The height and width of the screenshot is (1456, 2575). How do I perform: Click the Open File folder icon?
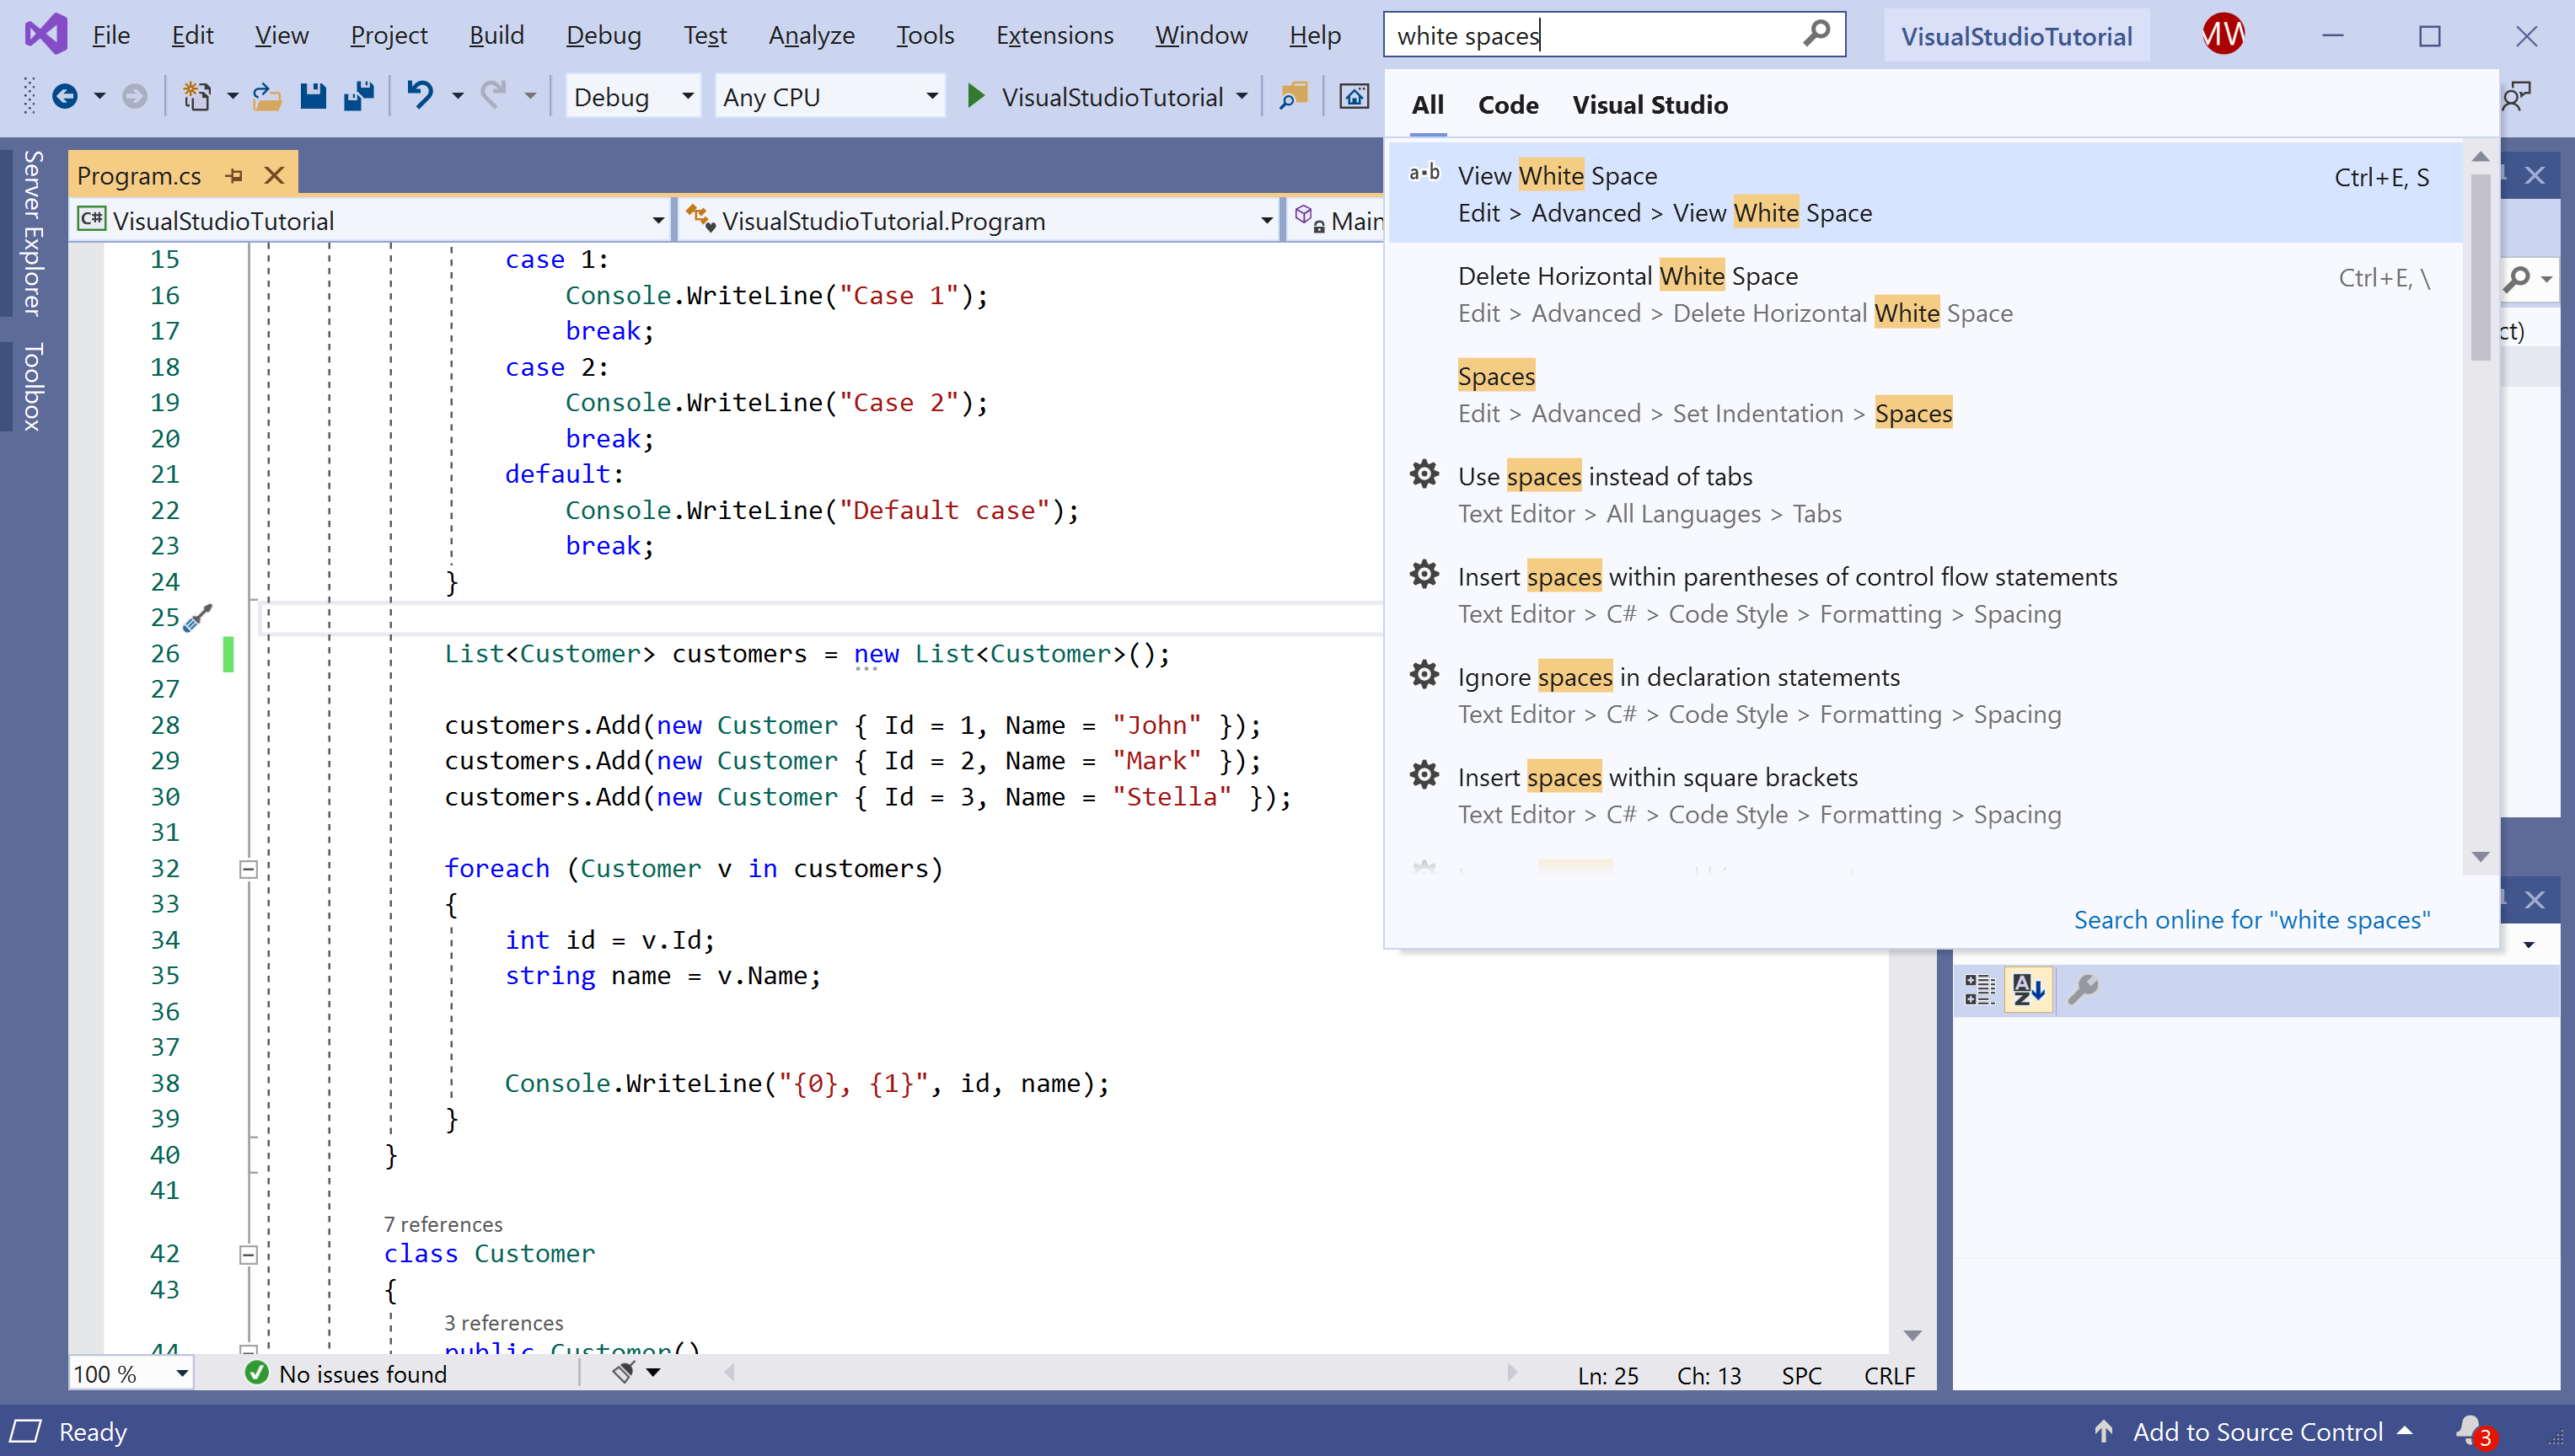coord(267,97)
